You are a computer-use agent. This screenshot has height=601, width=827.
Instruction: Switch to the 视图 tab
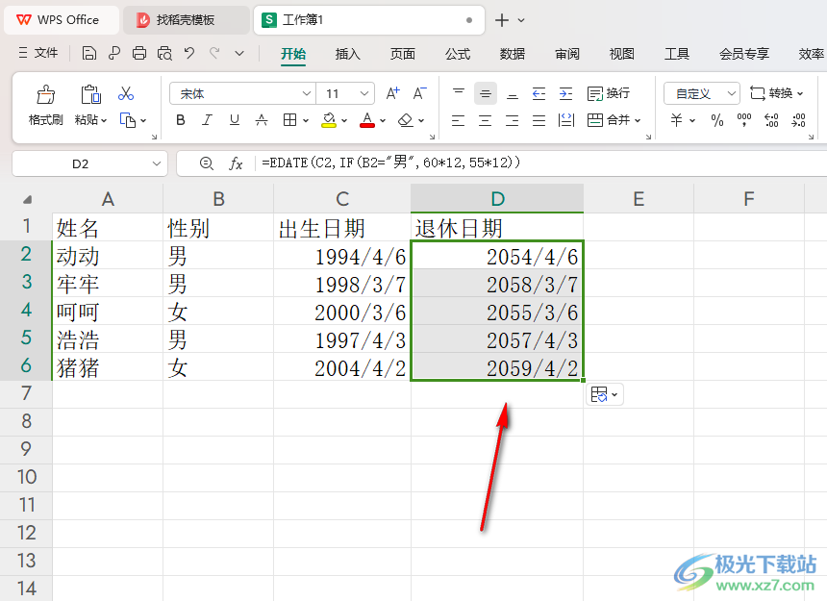click(622, 54)
